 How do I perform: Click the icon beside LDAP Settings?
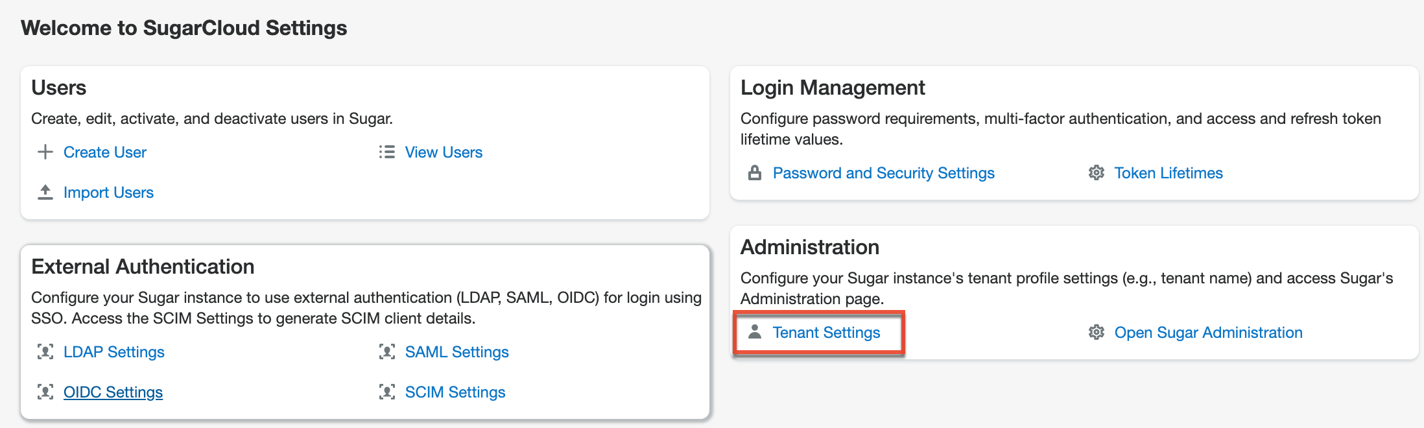pyautogui.click(x=45, y=352)
